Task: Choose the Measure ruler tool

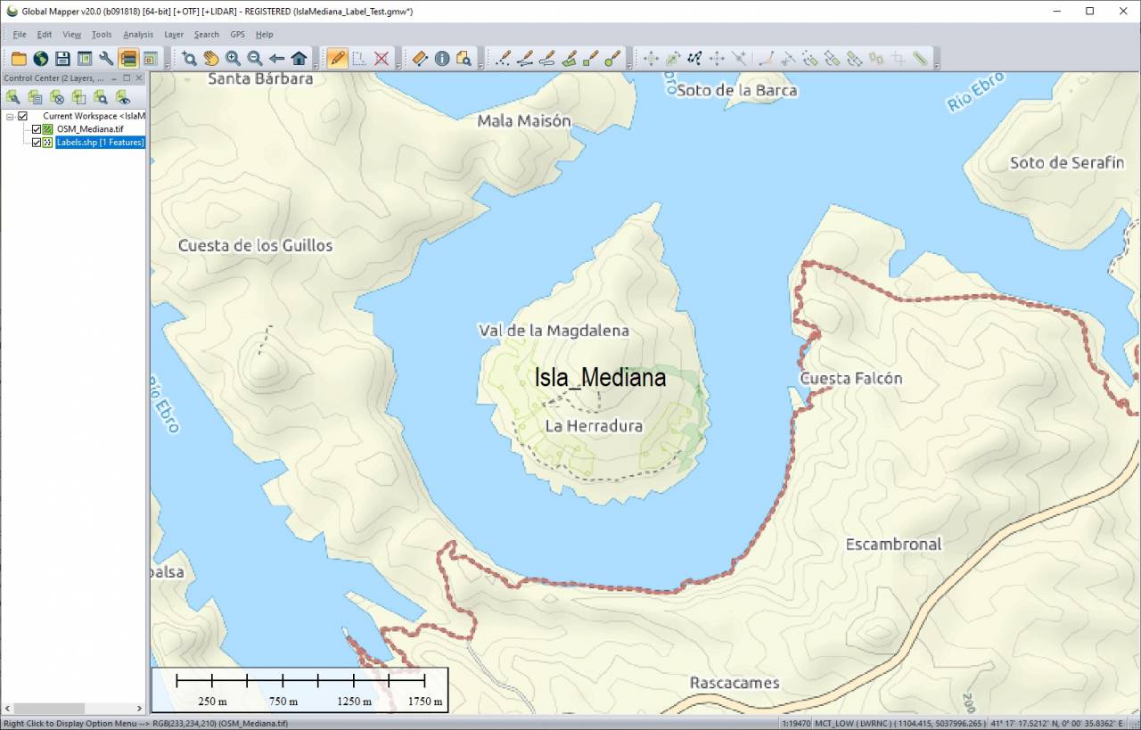Action: coord(420,59)
